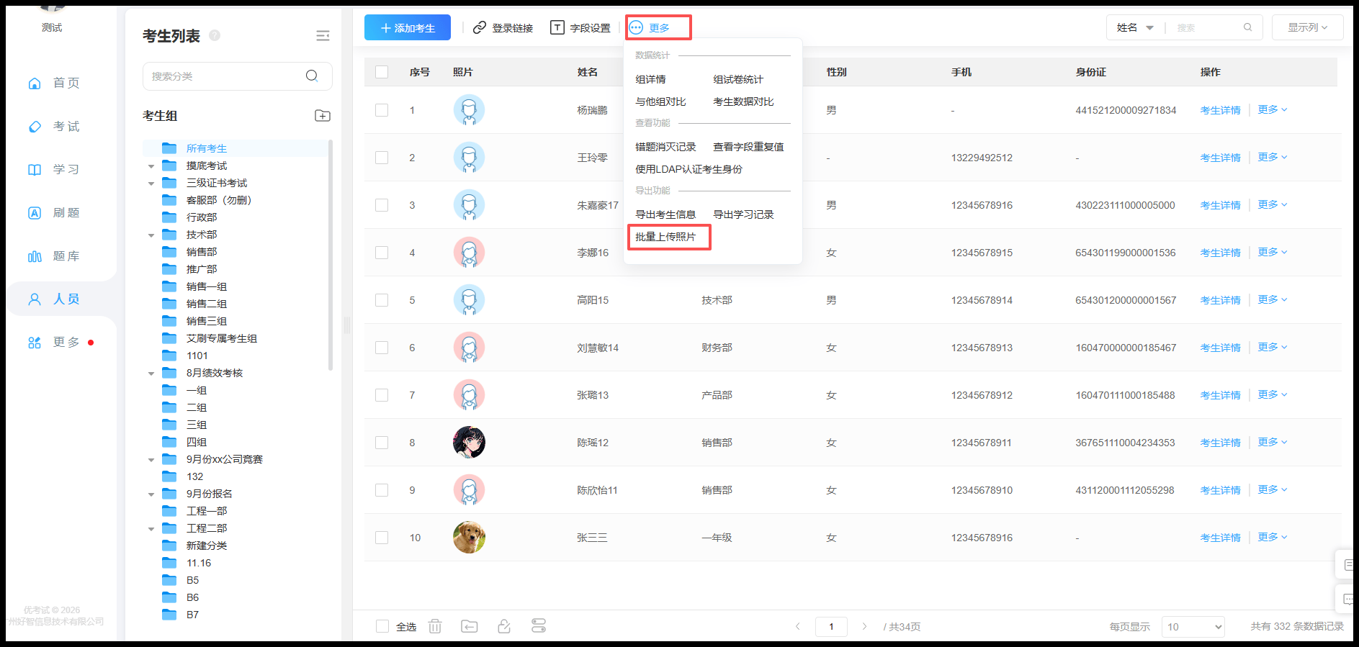This screenshot has height=647, width=1359.
Task: Select the 销售部 folder in the tree
Action: (202, 252)
